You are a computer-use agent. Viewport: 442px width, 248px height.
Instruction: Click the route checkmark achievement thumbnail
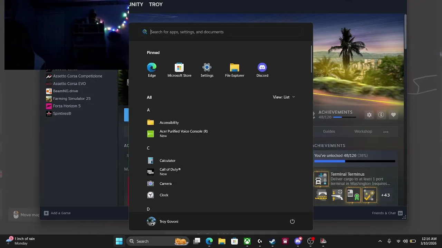tap(369, 195)
